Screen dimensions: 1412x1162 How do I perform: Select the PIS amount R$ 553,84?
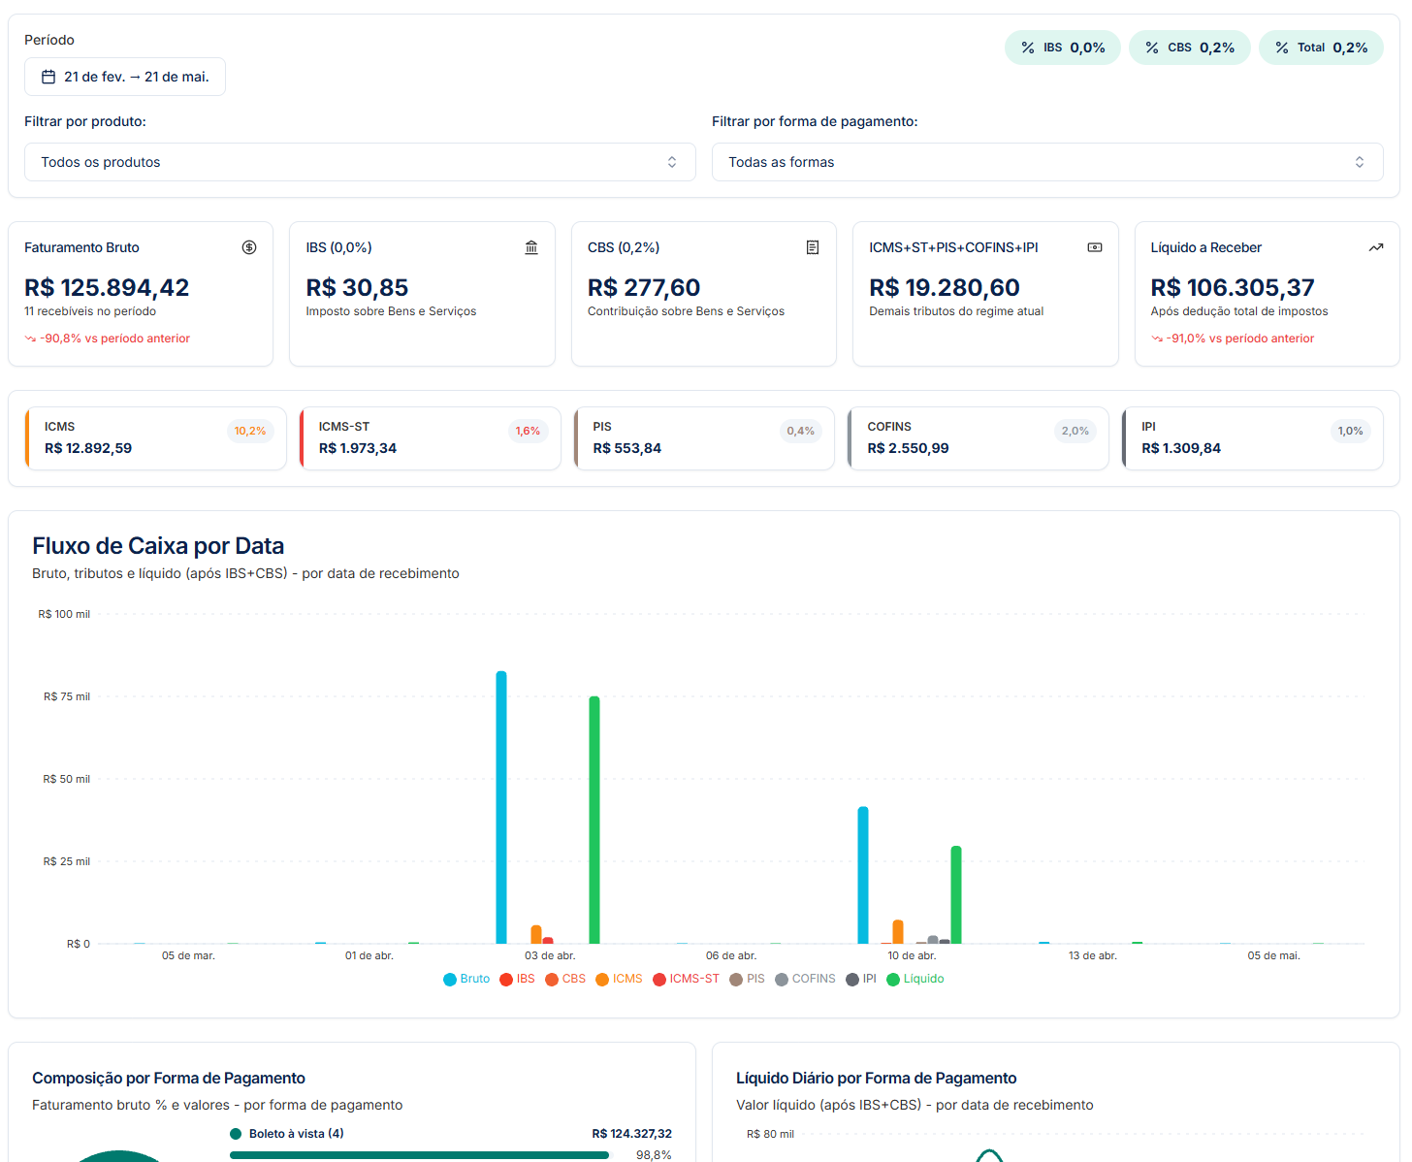click(627, 448)
